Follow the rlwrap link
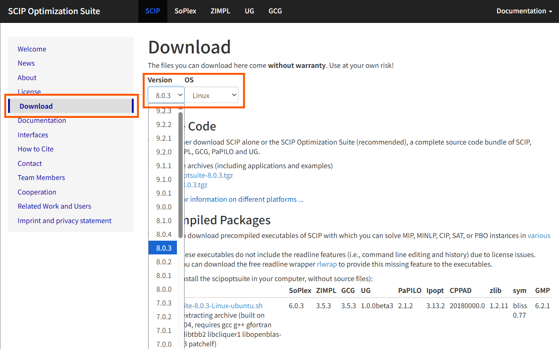Image resolution: width=559 pixels, height=349 pixels. 327,264
